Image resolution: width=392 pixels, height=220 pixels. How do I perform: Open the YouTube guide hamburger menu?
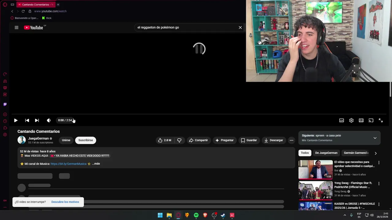tap(17, 28)
